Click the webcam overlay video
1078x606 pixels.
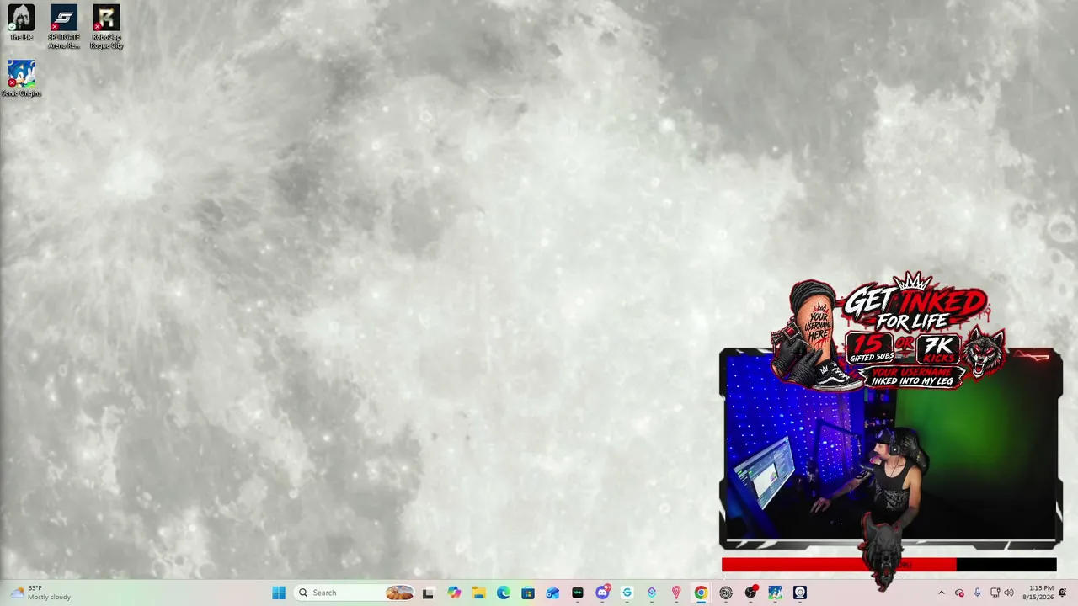[890, 449]
